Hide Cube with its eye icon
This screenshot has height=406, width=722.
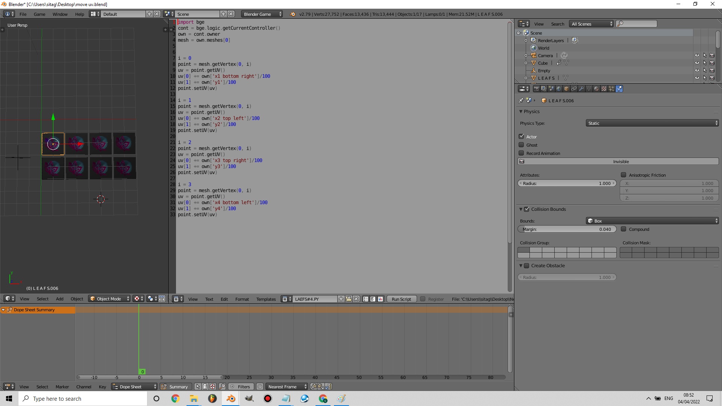697,63
